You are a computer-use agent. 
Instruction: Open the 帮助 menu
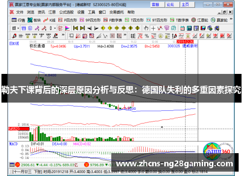[131, 12]
